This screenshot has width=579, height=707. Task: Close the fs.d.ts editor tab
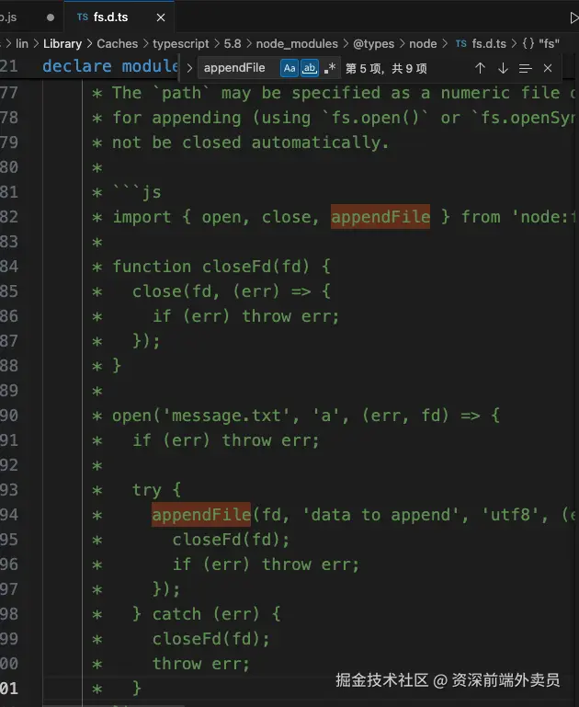pos(161,17)
